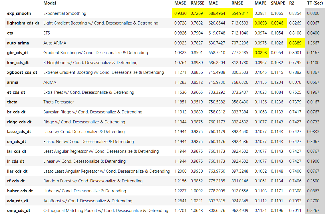Screen dimensions: 326x214
Task: Select the ada_cds_dt row index
Action: [18, 201]
